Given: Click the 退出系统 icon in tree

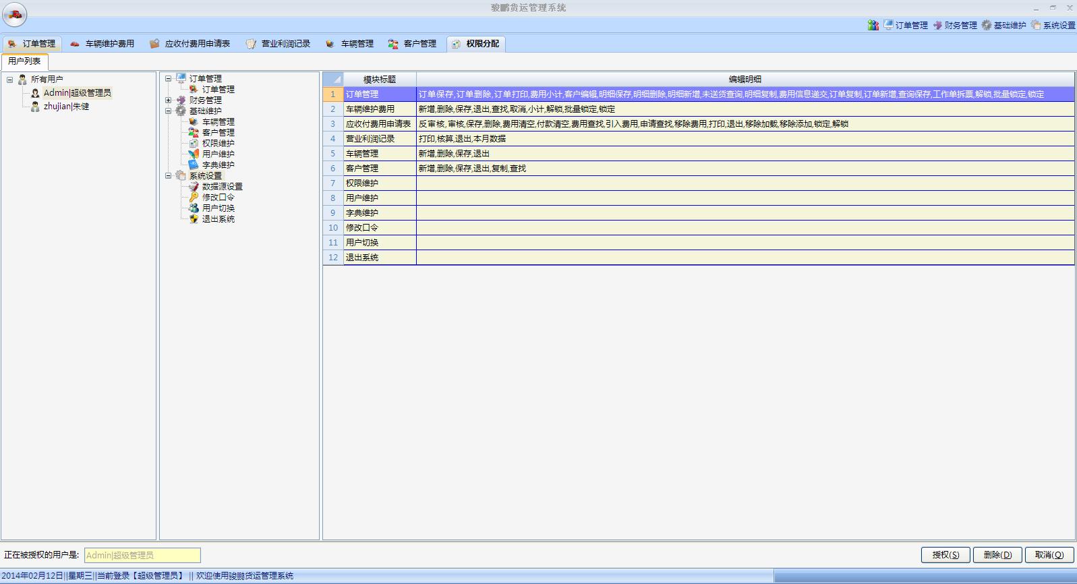Looking at the screenshot, I should pos(194,219).
